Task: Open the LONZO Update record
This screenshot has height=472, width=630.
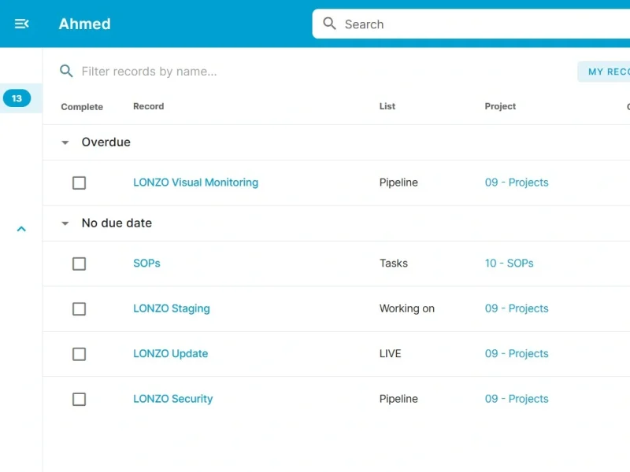Action: pos(171,353)
